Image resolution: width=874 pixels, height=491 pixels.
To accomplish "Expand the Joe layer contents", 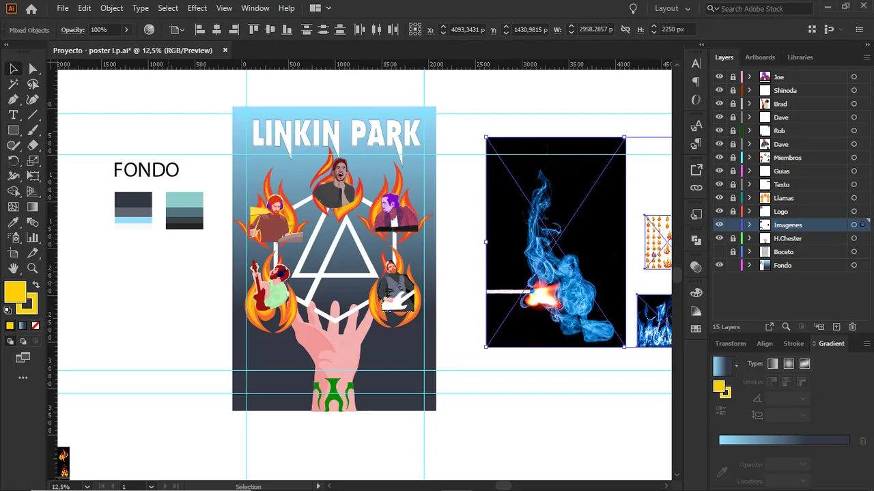I will point(749,76).
